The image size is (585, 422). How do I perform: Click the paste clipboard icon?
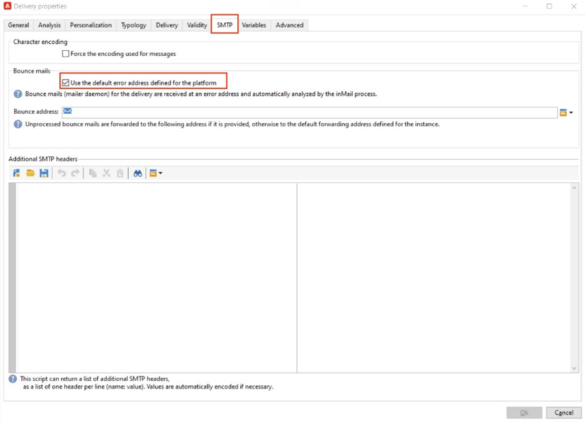coord(120,173)
